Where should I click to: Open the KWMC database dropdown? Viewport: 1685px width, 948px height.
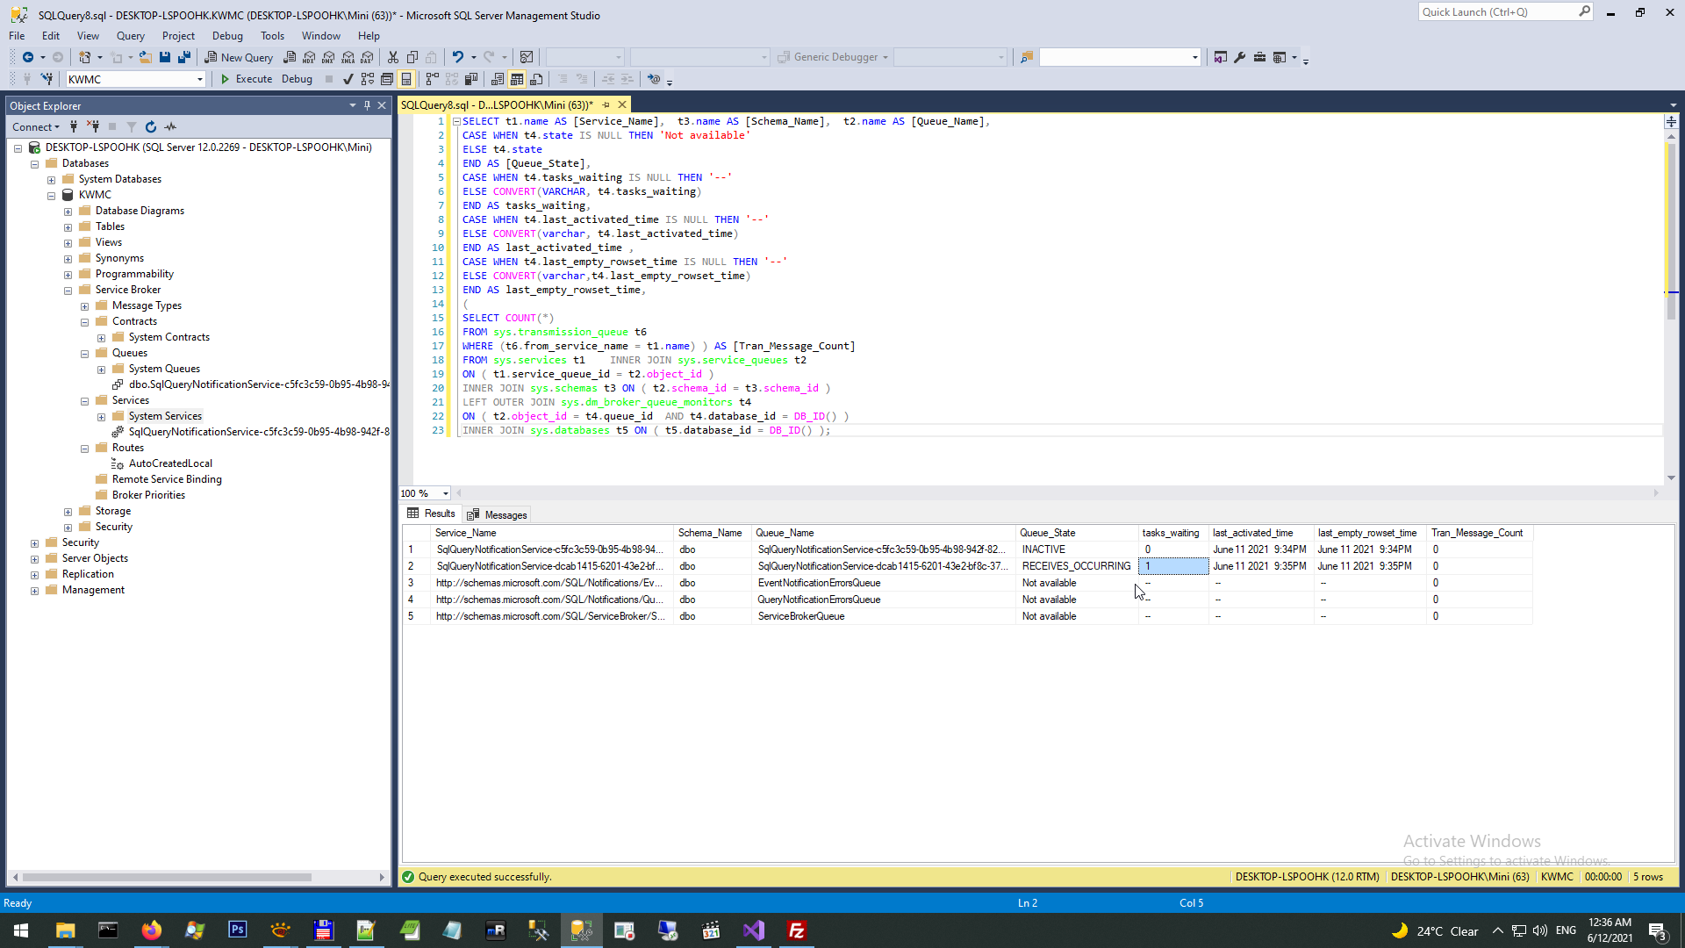200,79
